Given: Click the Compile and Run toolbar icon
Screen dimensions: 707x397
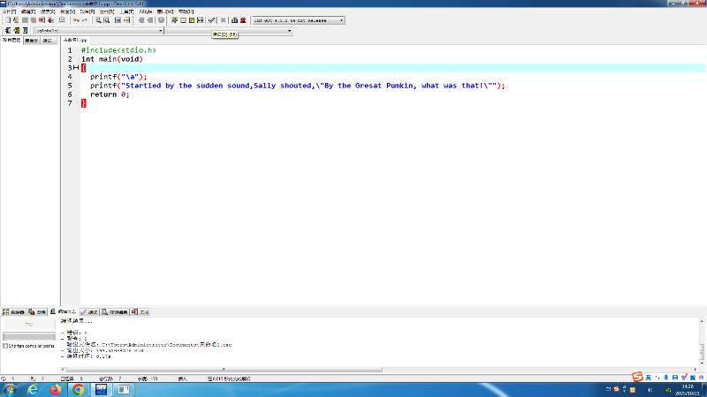Looking at the screenshot, I should (192, 20).
